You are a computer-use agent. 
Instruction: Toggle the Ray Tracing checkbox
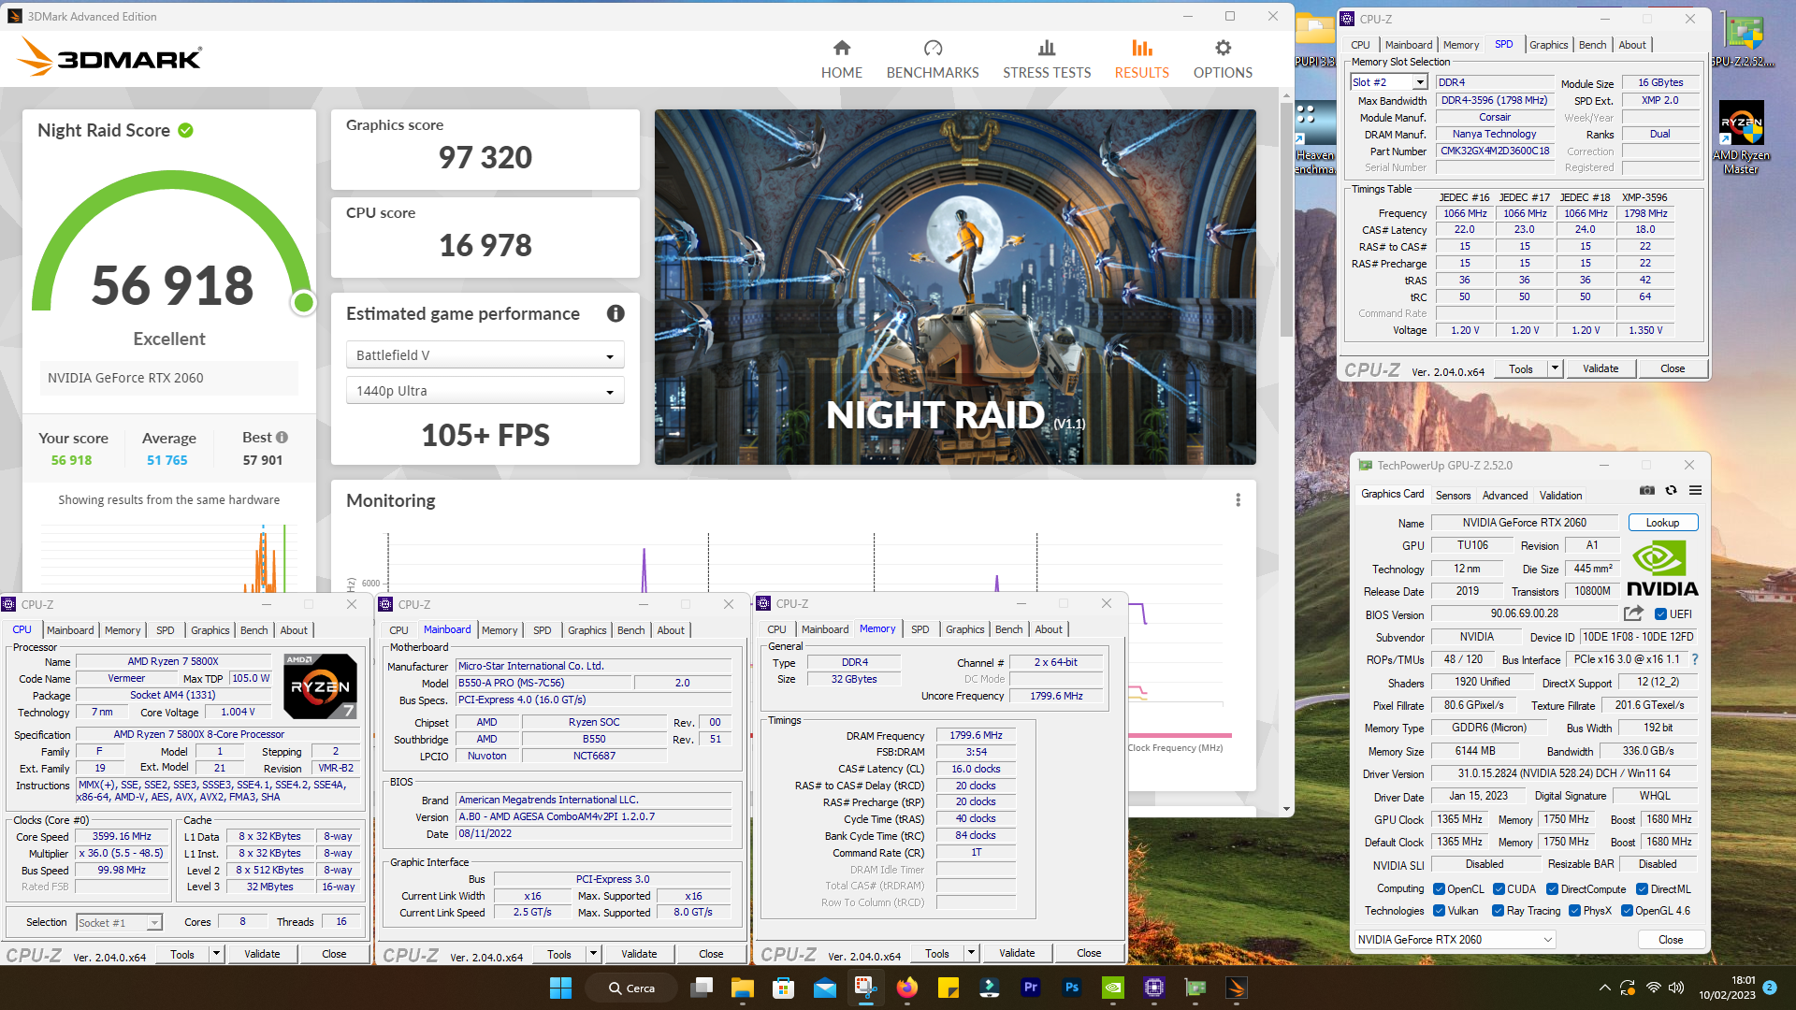[1498, 911]
